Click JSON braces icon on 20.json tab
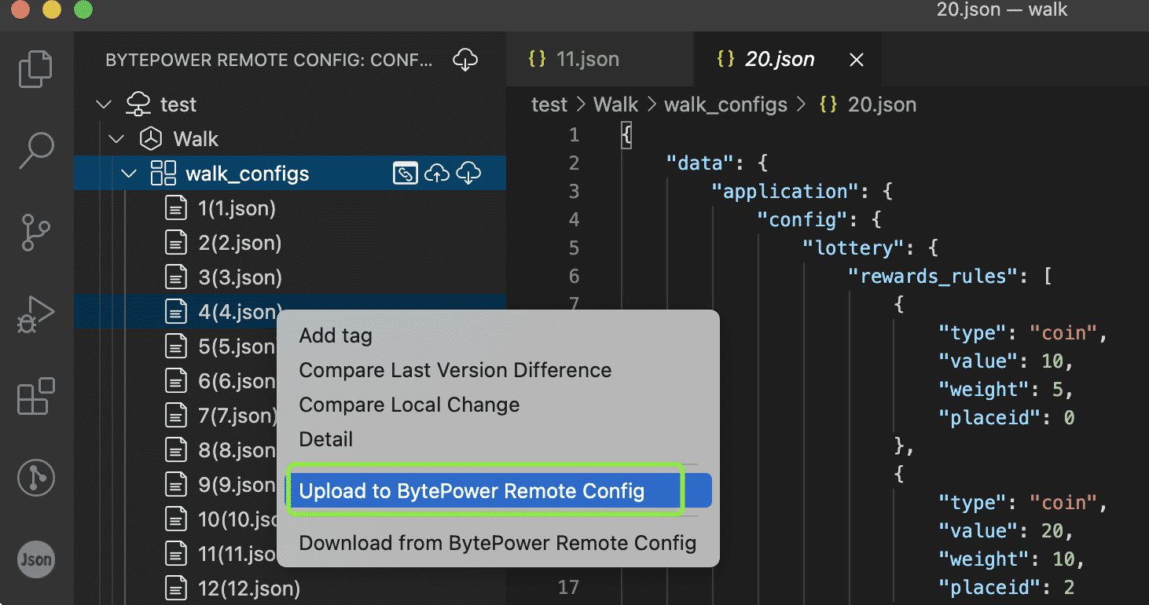Viewport: 1149px width, 605px height. (726, 59)
